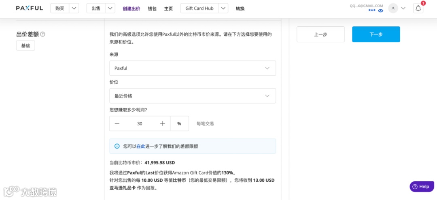The width and height of the screenshot is (437, 200).
Task: Click the percent unit button
Action: pyautogui.click(x=179, y=123)
